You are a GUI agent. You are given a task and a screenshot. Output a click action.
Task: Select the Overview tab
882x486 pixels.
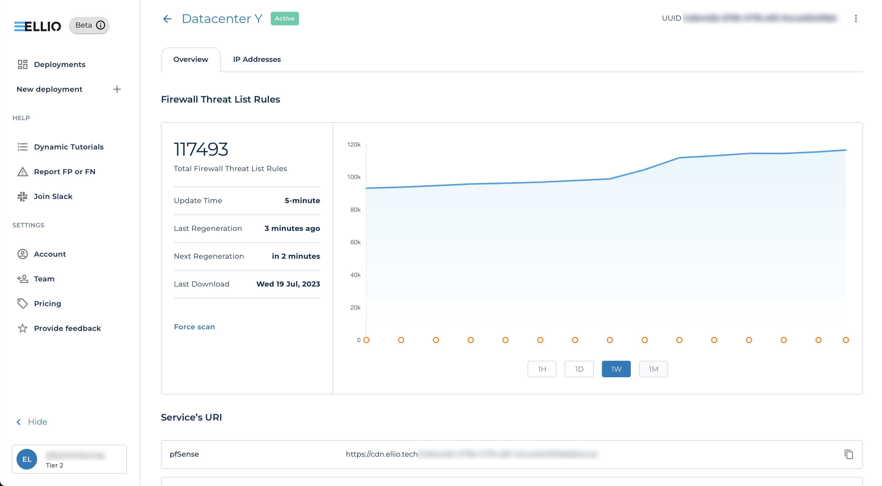tap(190, 59)
